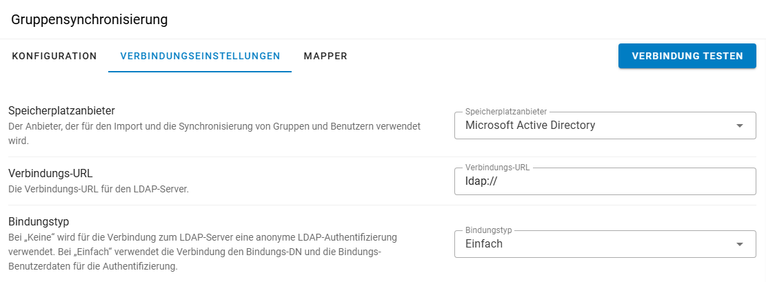Click the LDAP-Server URL description text

point(99,188)
